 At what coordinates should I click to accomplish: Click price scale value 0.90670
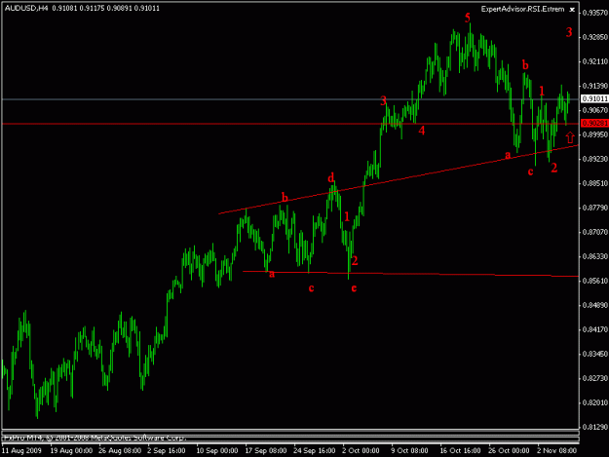coord(595,110)
